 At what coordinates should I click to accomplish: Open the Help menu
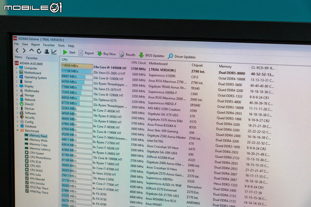point(71,46)
